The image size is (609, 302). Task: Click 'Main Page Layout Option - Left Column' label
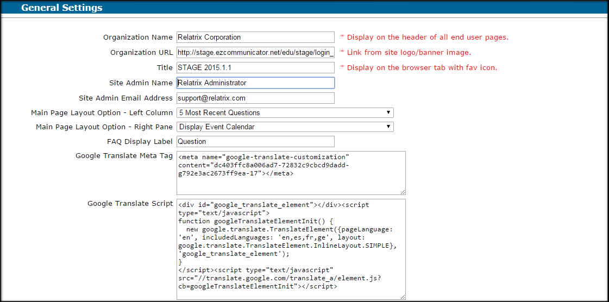102,113
